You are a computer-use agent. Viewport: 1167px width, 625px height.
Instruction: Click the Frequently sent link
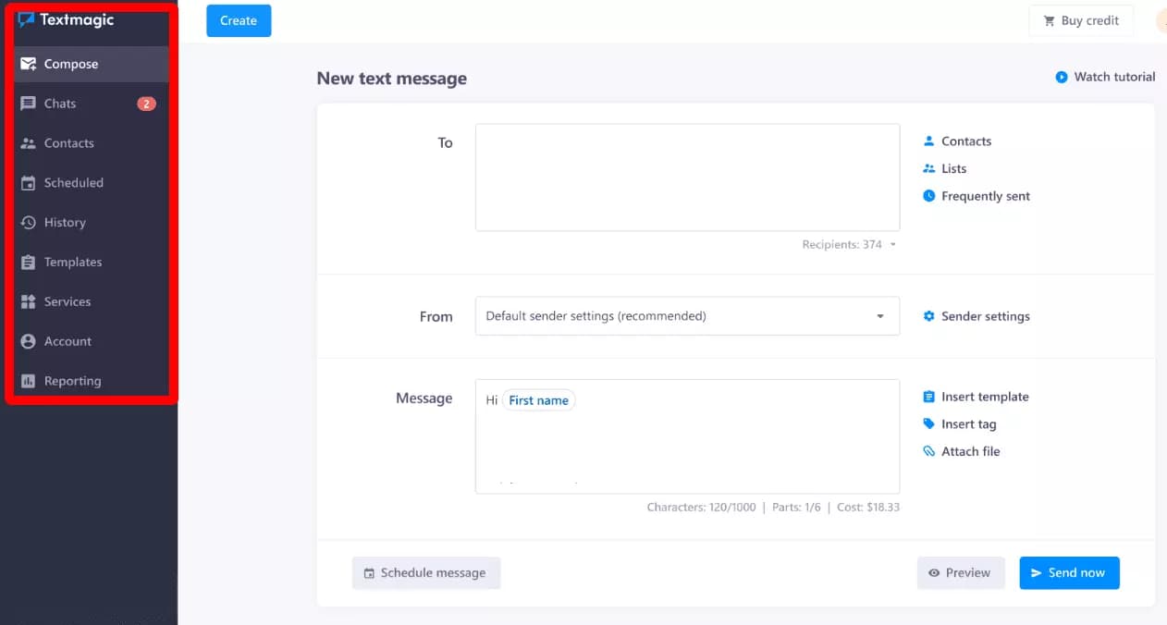[x=986, y=196]
